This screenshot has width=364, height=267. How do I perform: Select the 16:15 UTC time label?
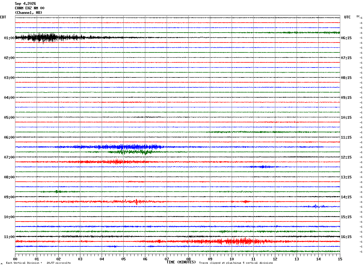[x=346, y=237]
